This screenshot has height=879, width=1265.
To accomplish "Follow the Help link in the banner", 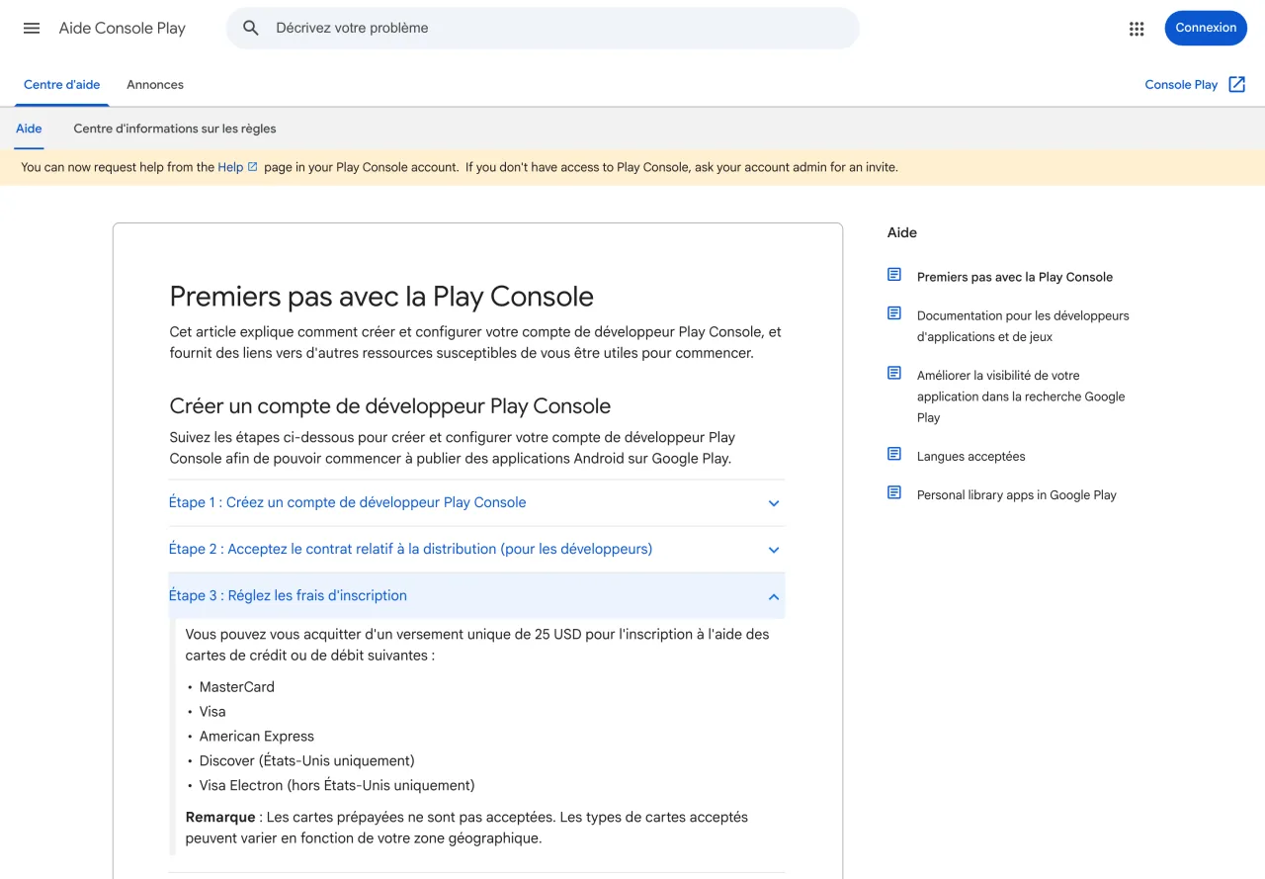I will click(230, 167).
